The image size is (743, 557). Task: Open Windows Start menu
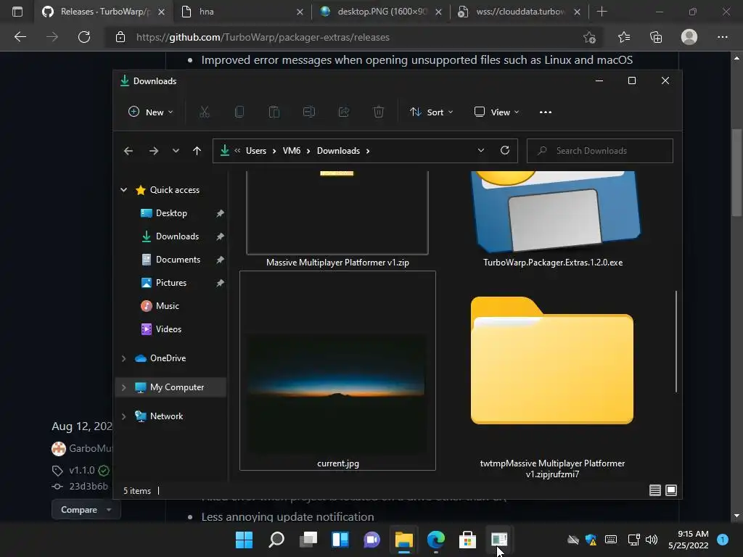click(x=244, y=540)
